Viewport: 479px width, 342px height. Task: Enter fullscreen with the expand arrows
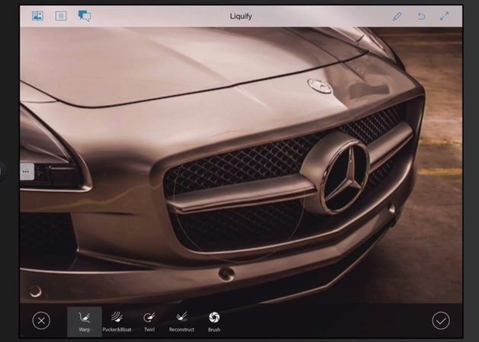[x=445, y=16]
